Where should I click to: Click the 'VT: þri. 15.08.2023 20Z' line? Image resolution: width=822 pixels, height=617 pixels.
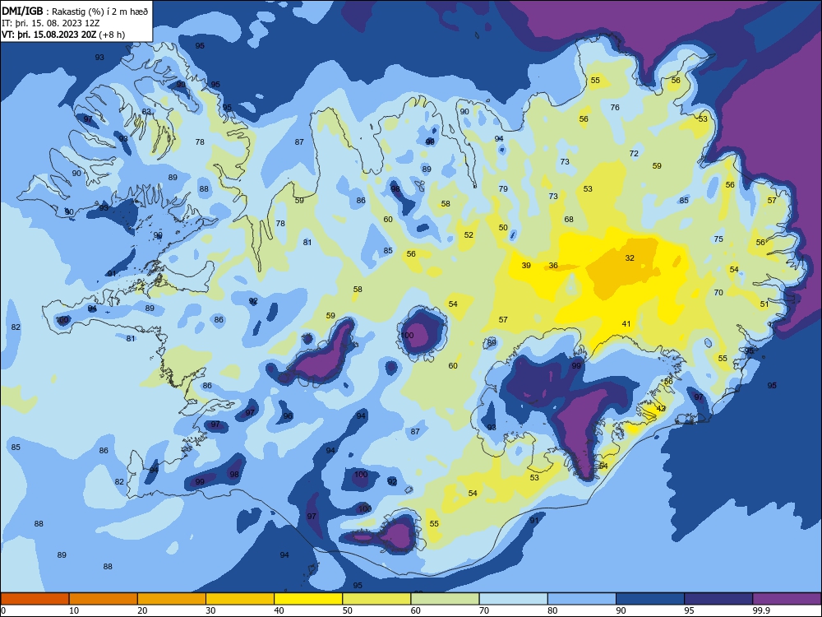48,35
